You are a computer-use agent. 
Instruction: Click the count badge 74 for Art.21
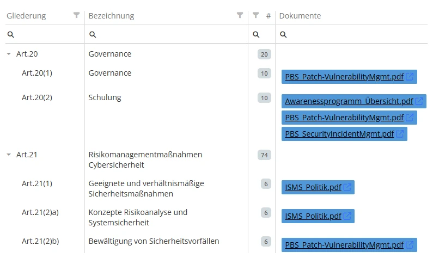264,155
